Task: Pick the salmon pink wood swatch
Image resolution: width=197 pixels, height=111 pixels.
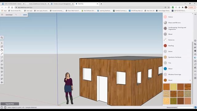Action: point(187,101)
